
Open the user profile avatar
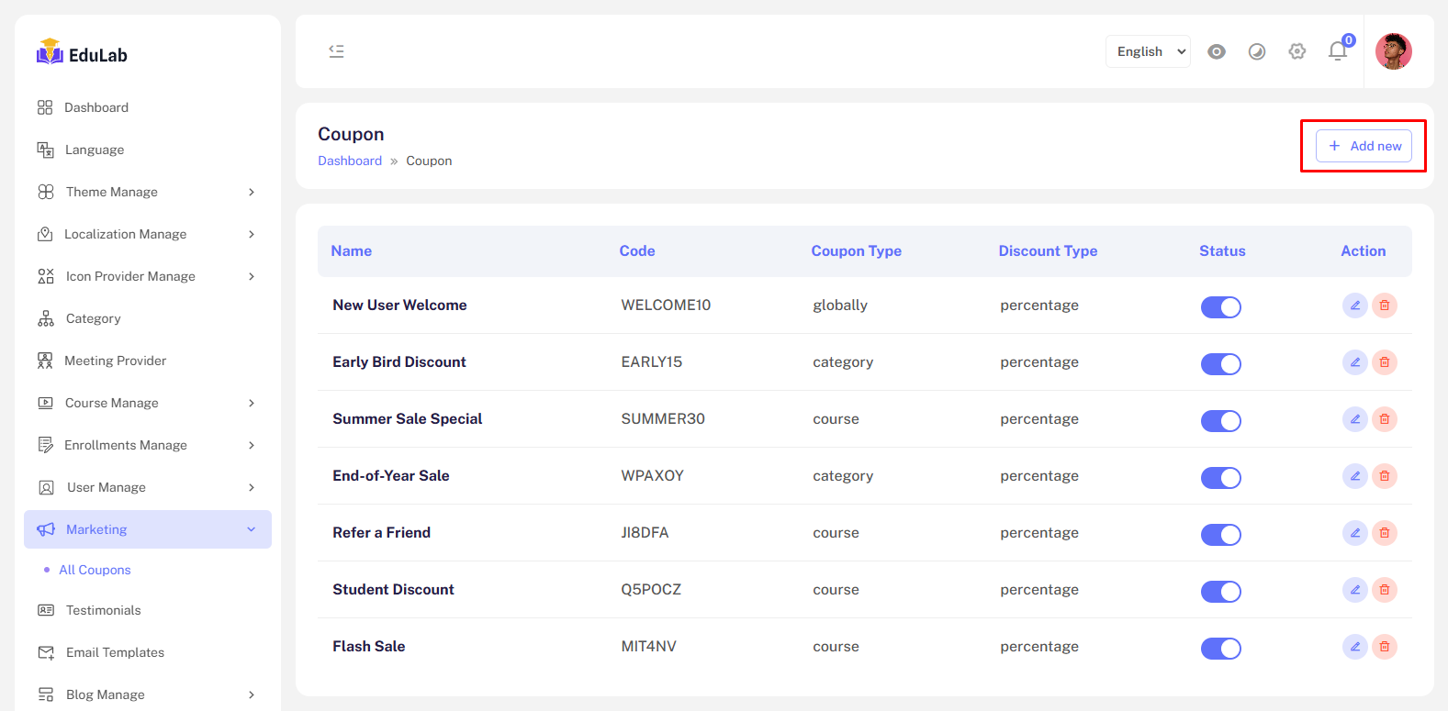click(1393, 51)
